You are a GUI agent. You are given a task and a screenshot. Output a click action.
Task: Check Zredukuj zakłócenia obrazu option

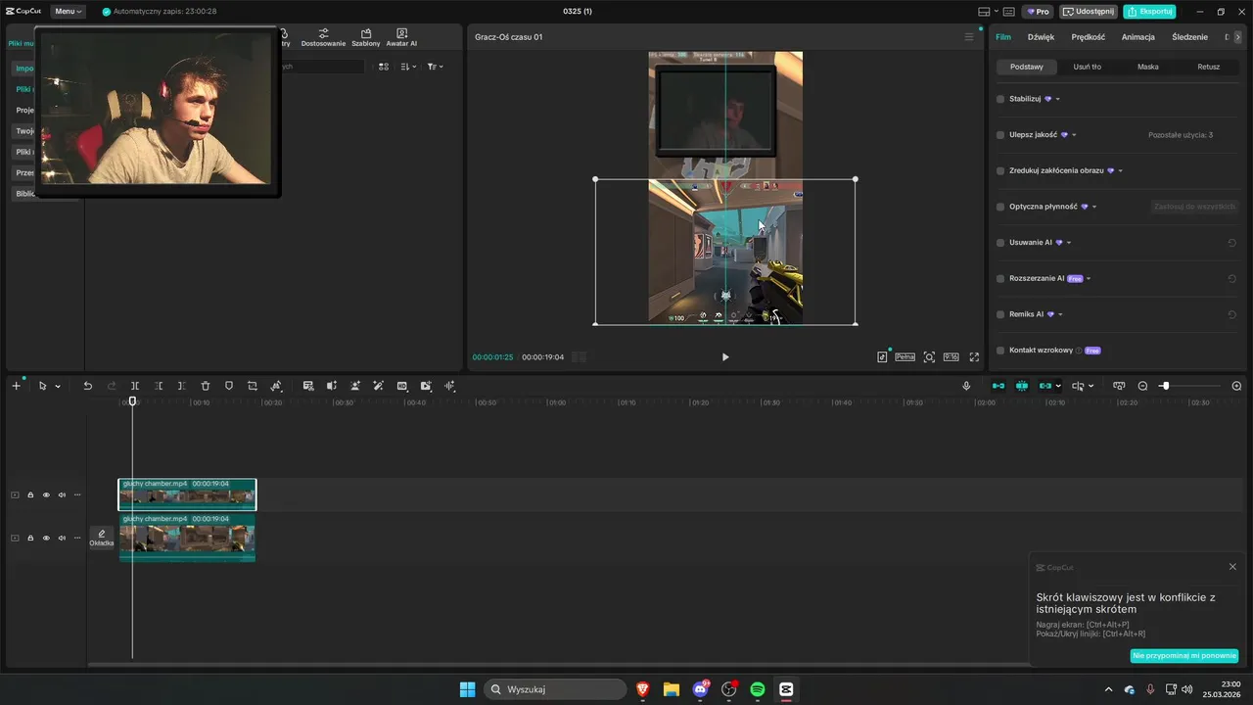(x=1000, y=170)
